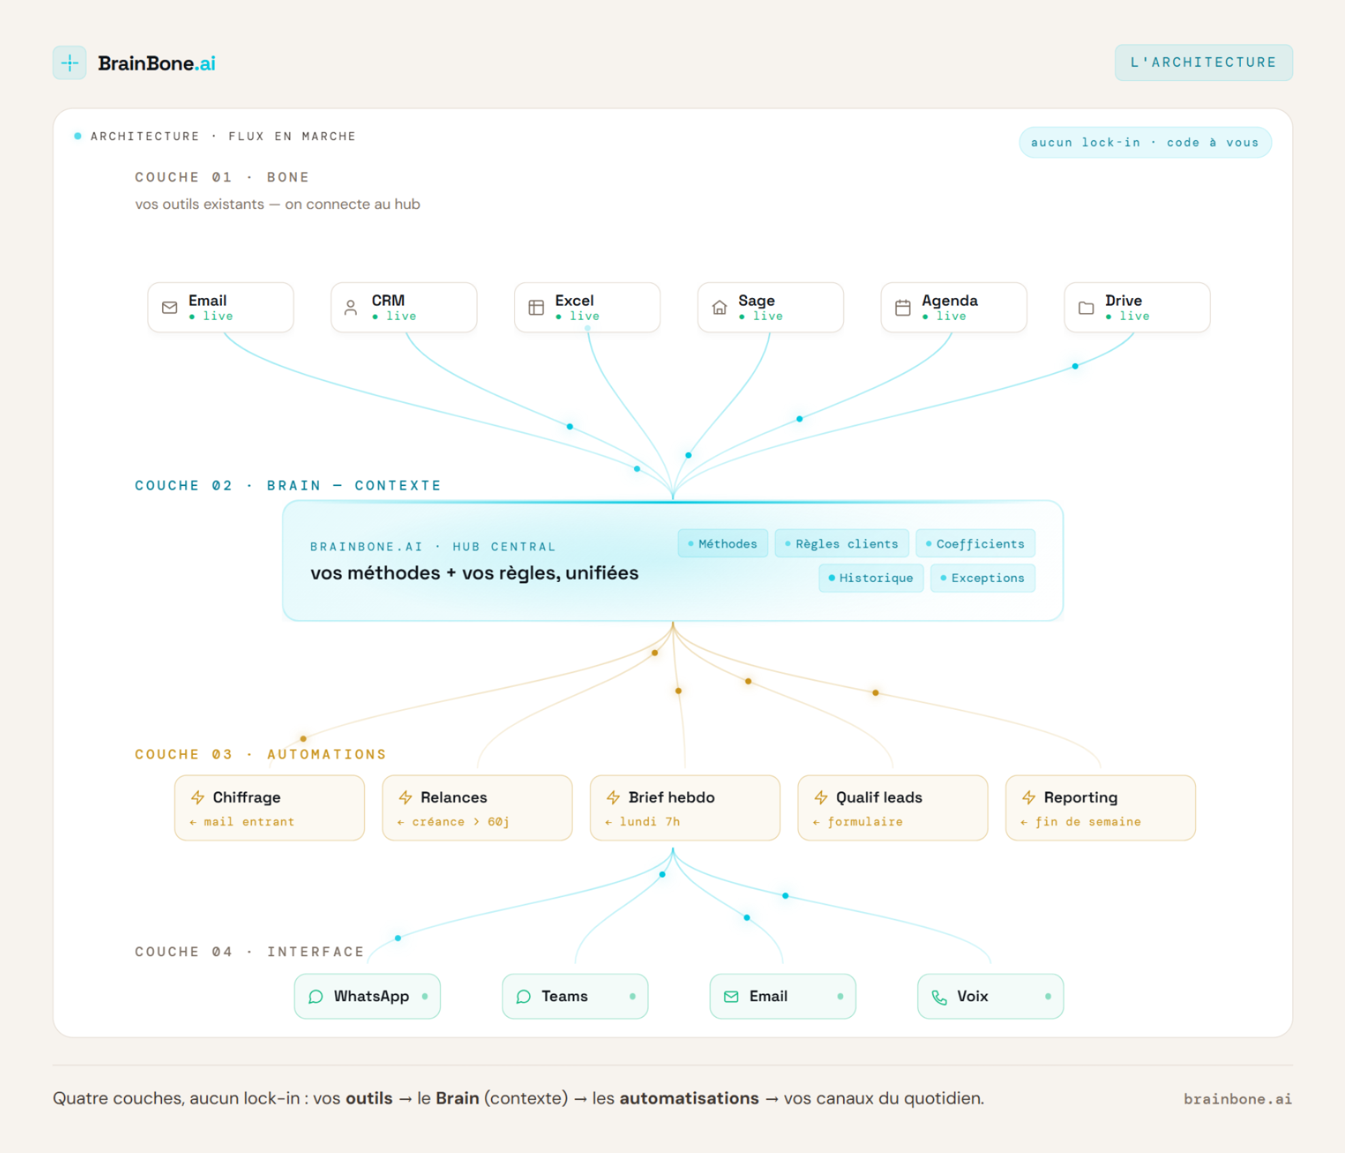
Task: Click the person icon on CRM card
Action: coord(351,308)
